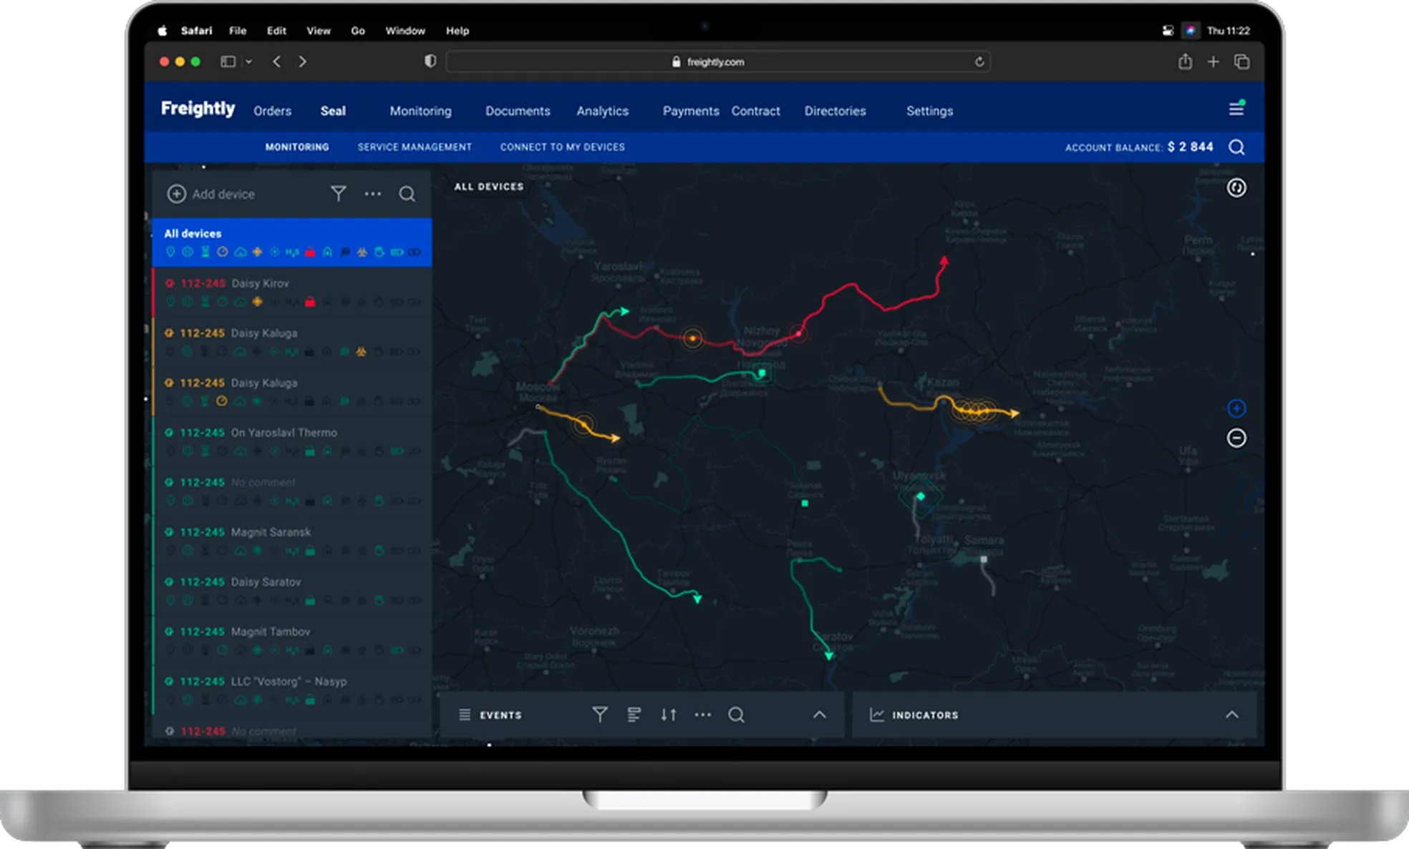Open device list search magnifier
The height and width of the screenshot is (849, 1409).
407,194
